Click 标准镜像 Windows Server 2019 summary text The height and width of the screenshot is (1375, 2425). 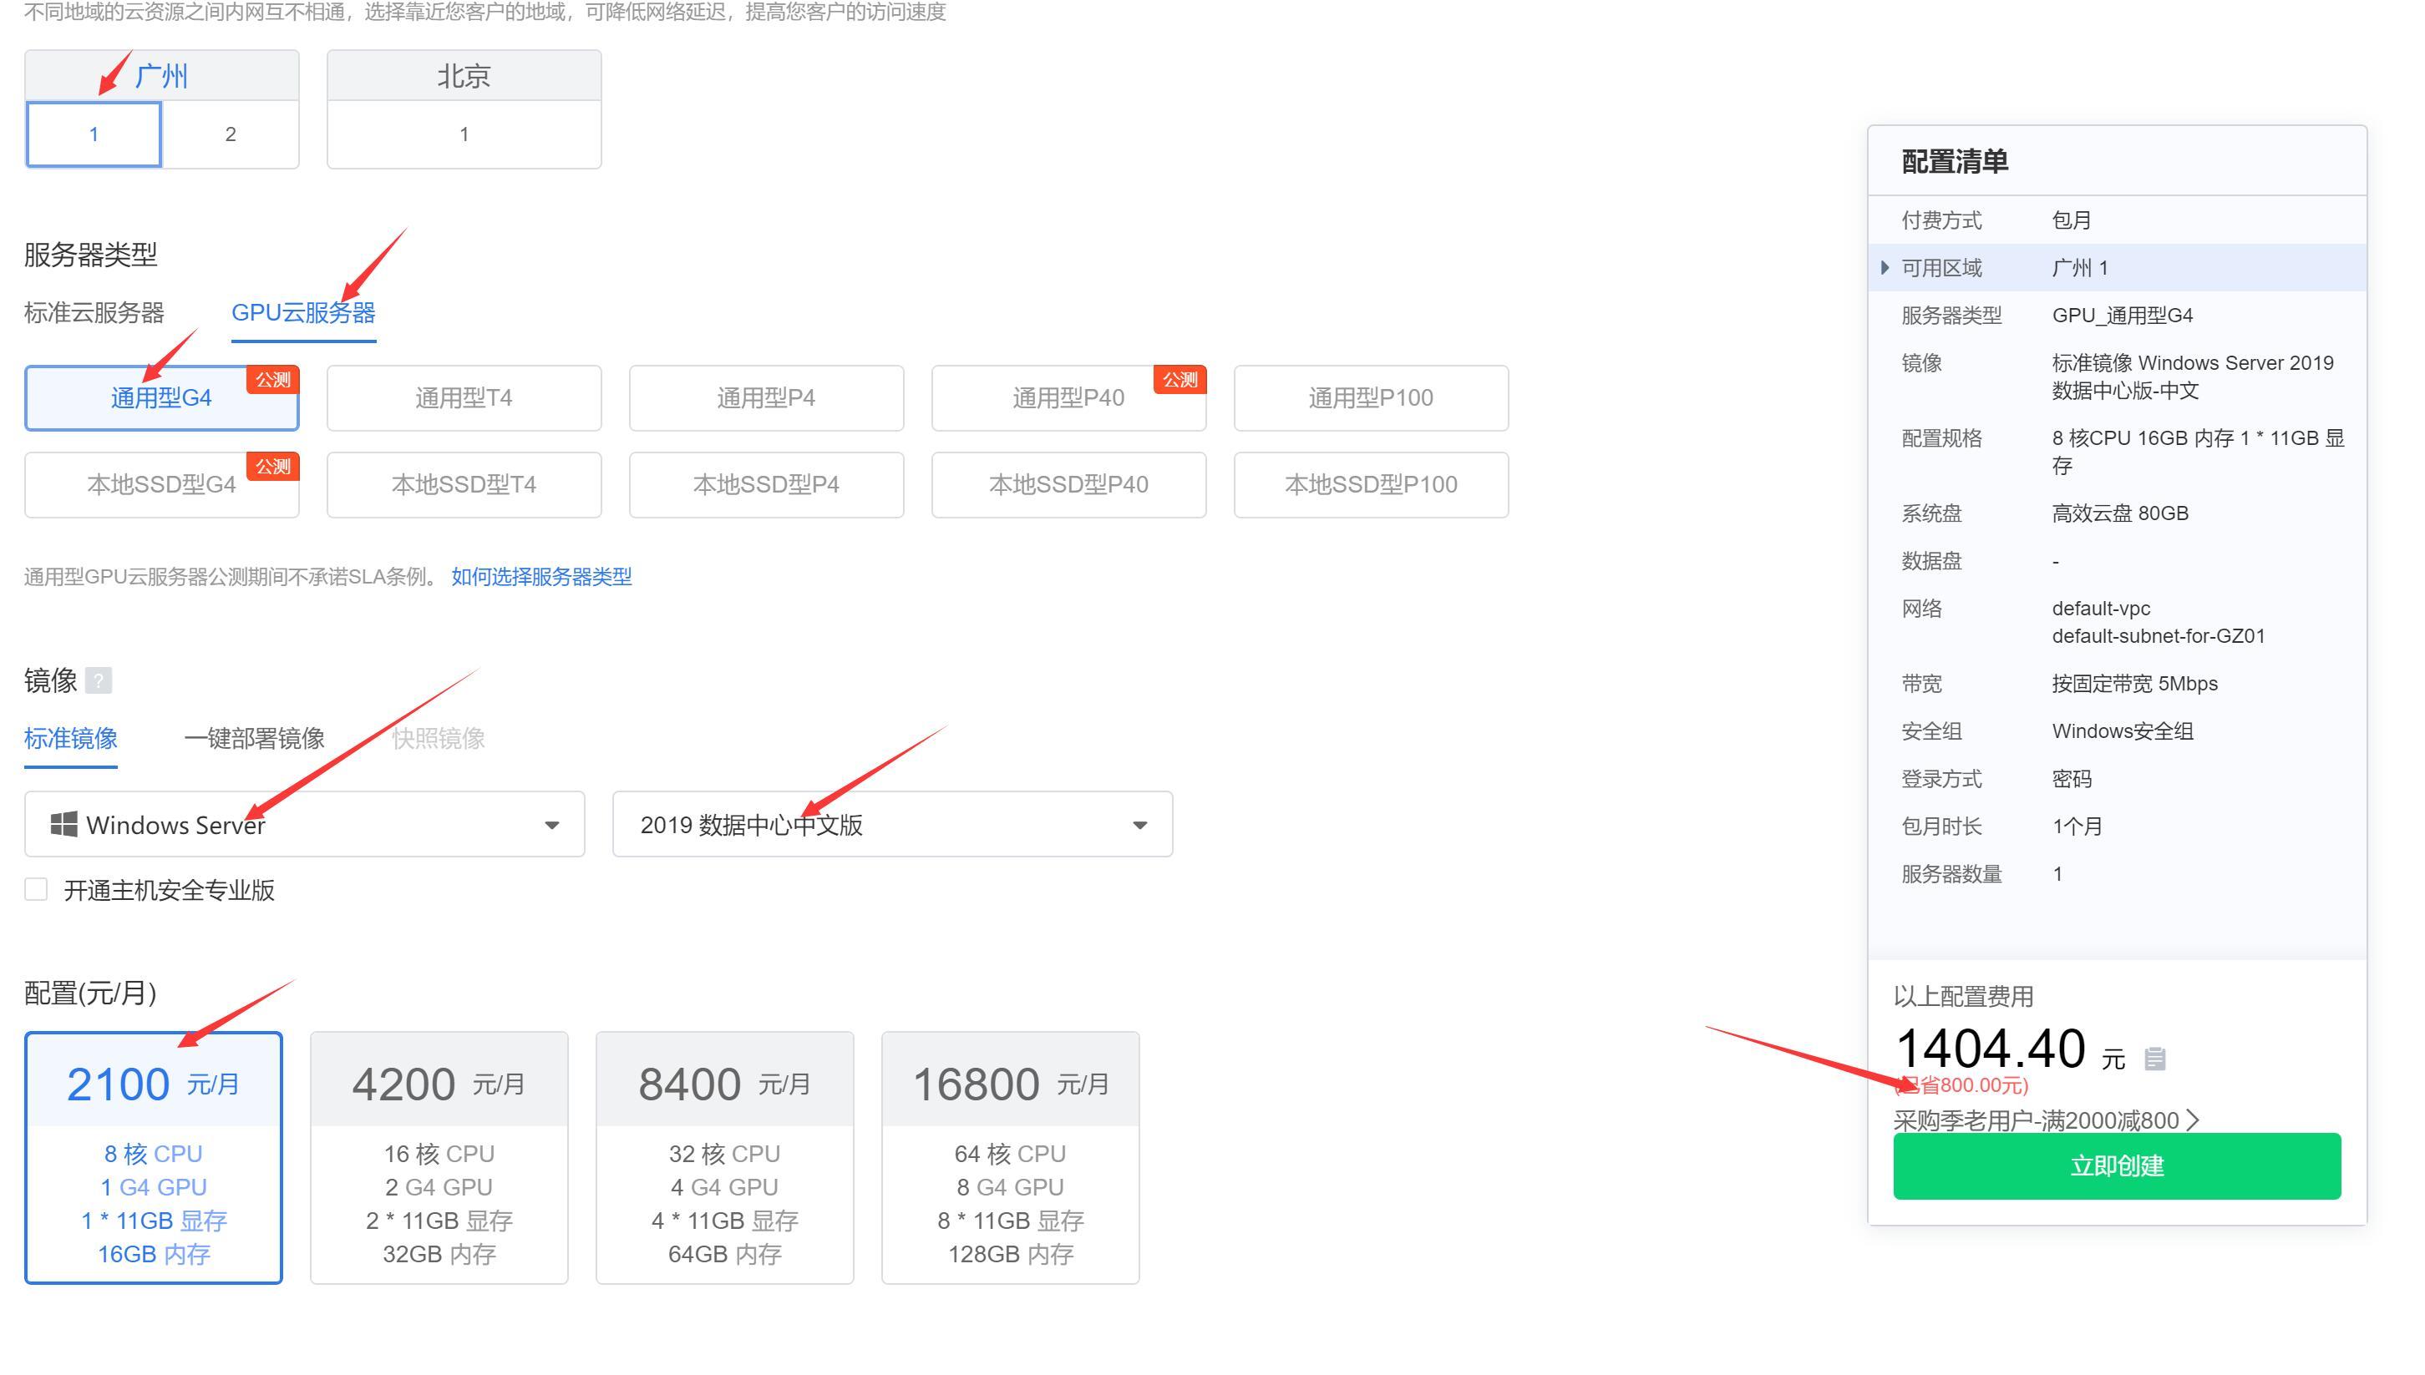2192,377
